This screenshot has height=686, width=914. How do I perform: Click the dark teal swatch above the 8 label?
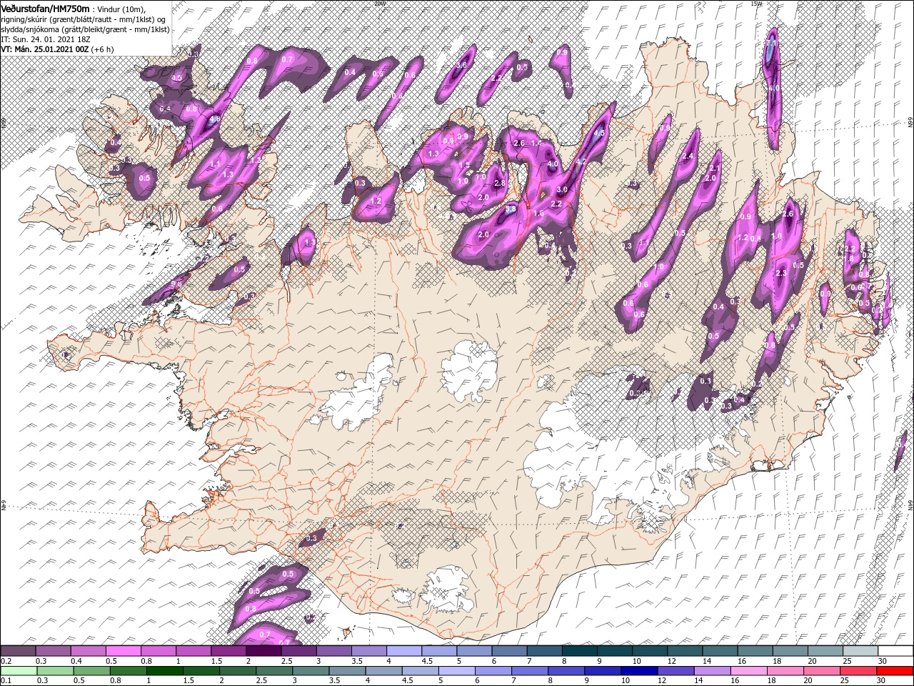pyautogui.click(x=579, y=651)
